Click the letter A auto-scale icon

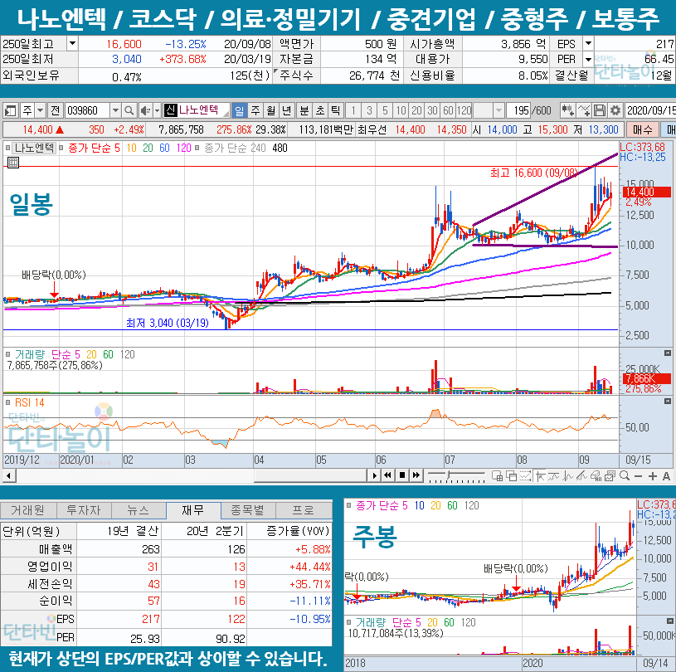click(x=666, y=476)
